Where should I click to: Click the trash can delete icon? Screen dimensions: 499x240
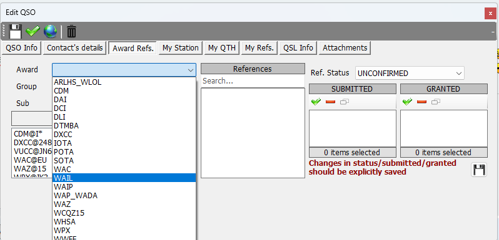click(x=72, y=31)
